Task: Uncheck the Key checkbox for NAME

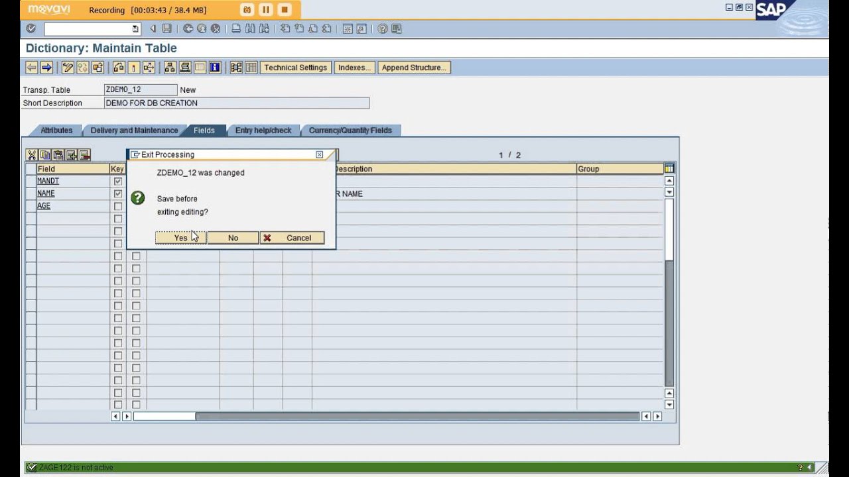Action: [x=118, y=193]
